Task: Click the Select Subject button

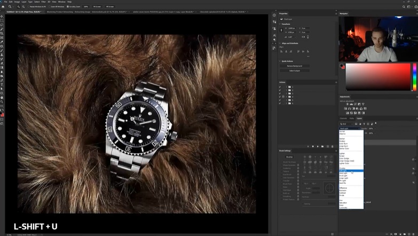Action: [295, 70]
